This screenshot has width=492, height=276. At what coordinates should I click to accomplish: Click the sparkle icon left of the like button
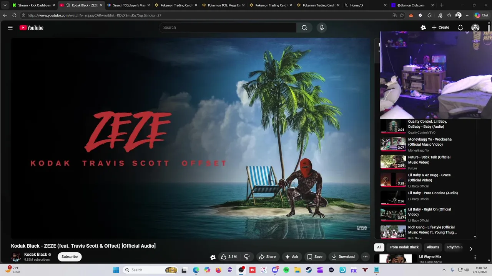pyautogui.click(x=213, y=257)
